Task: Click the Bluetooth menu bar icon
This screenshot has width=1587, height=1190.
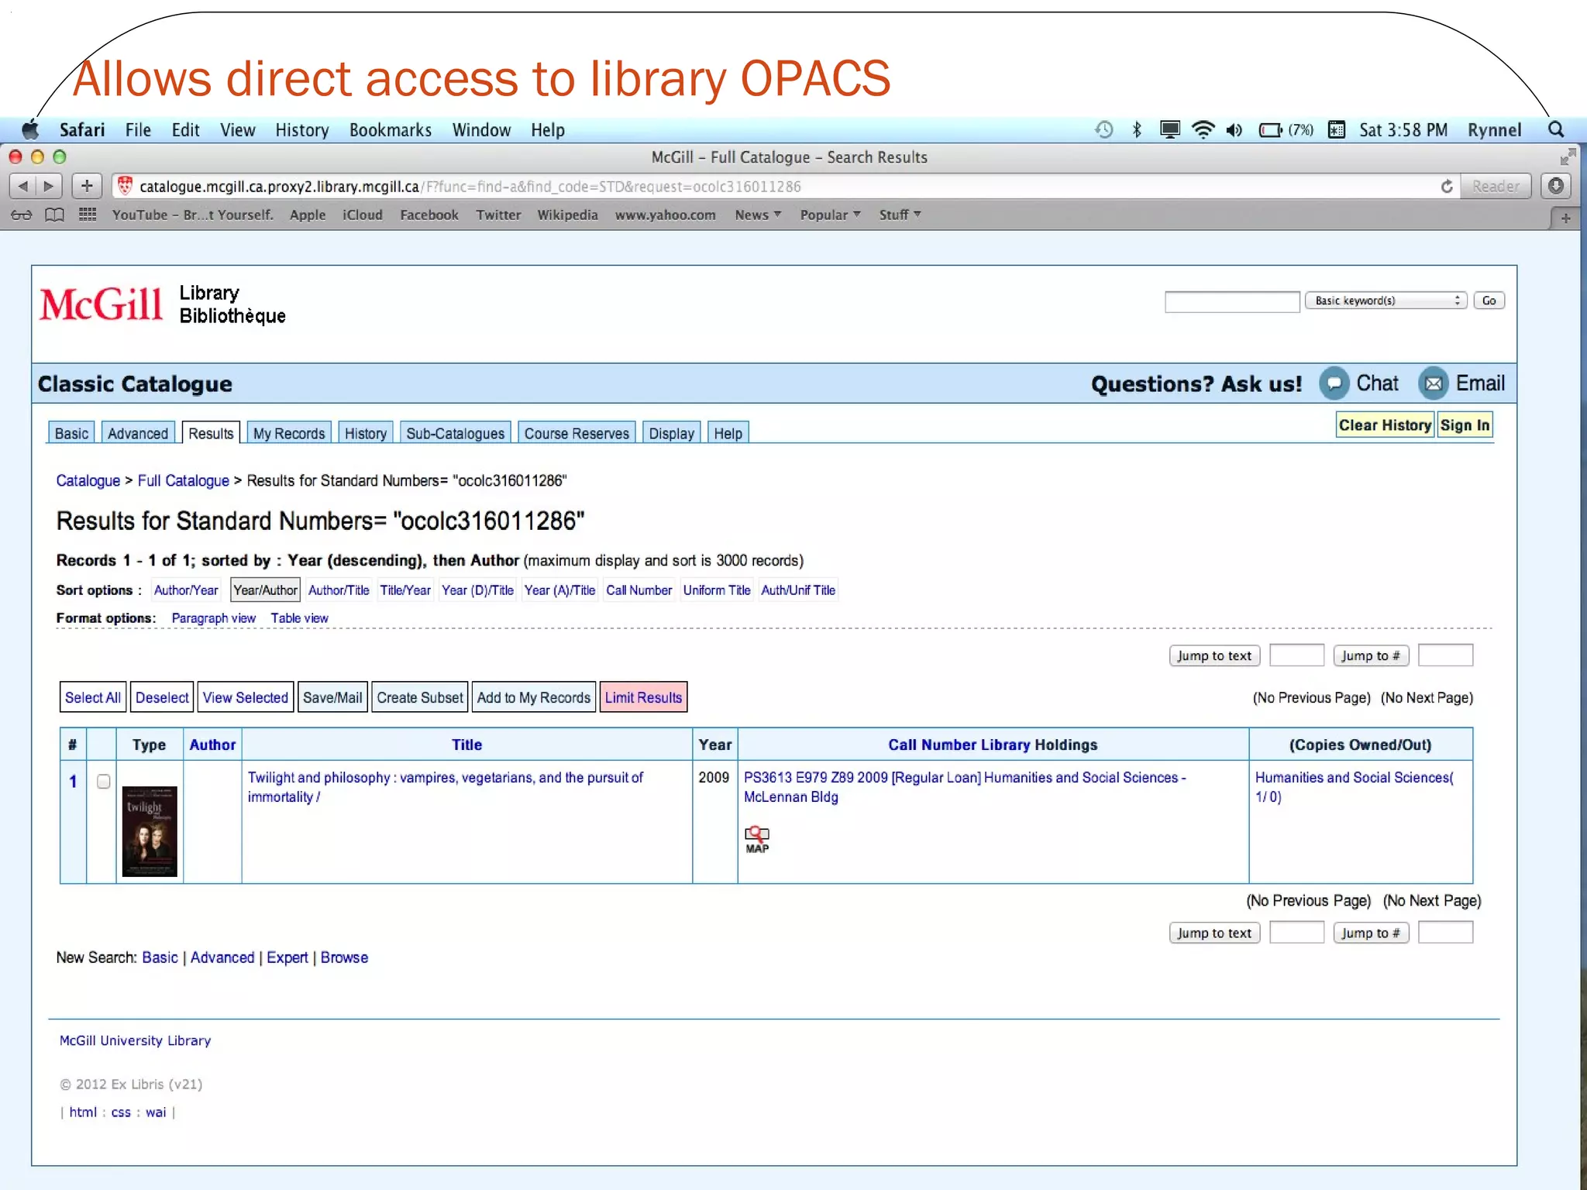Action: [x=1137, y=129]
